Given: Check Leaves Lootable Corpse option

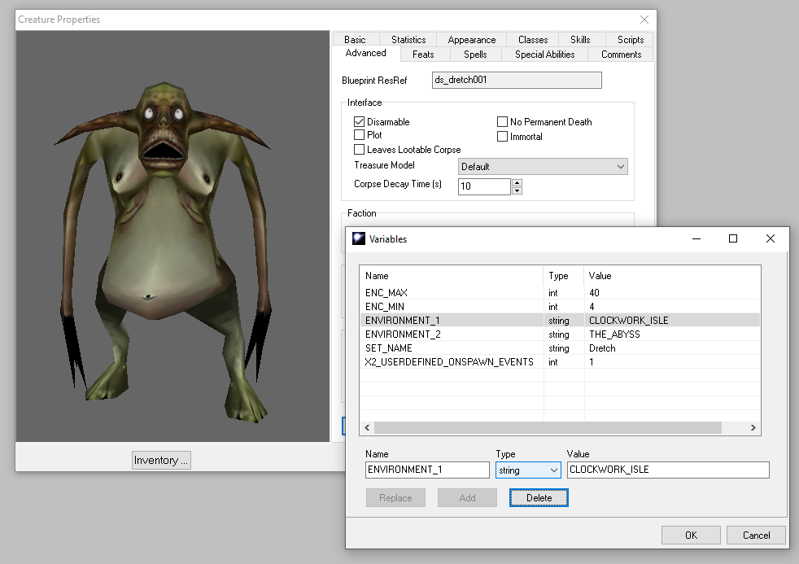Looking at the screenshot, I should (360, 150).
